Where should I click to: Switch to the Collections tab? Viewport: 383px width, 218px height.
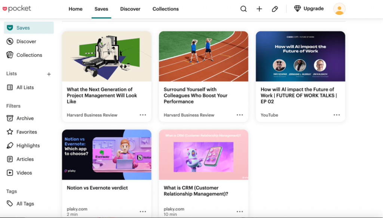[166, 9]
